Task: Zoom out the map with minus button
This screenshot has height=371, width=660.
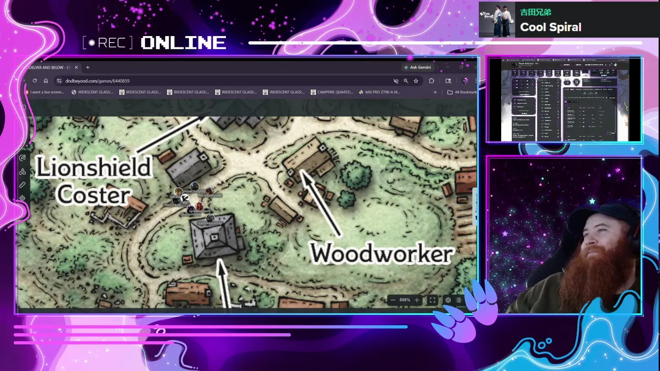Action: [x=393, y=300]
